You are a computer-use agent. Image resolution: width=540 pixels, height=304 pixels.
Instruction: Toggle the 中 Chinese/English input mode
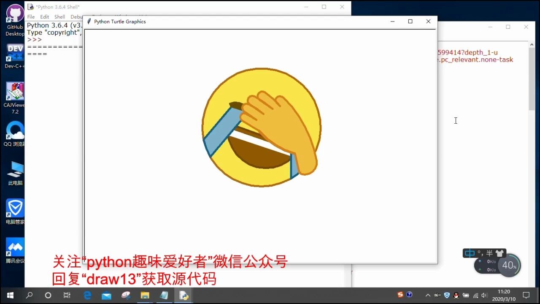[x=470, y=253]
